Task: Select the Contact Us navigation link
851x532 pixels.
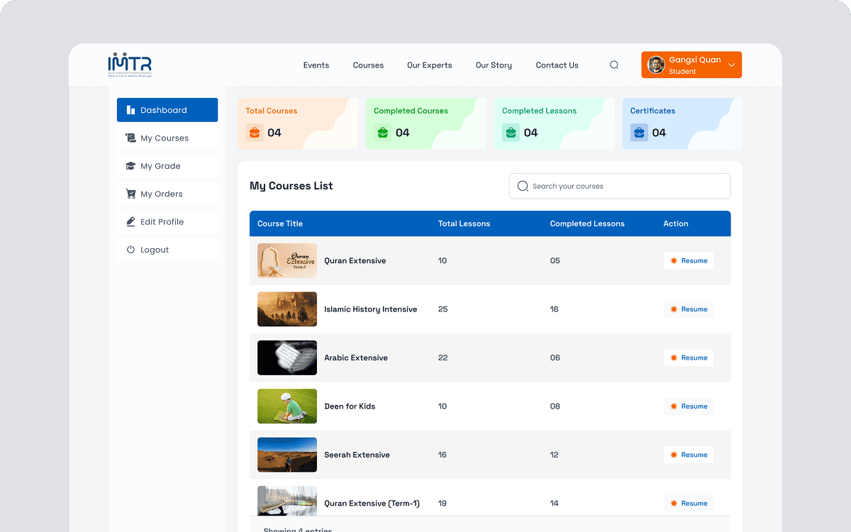Action: pos(557,65)
